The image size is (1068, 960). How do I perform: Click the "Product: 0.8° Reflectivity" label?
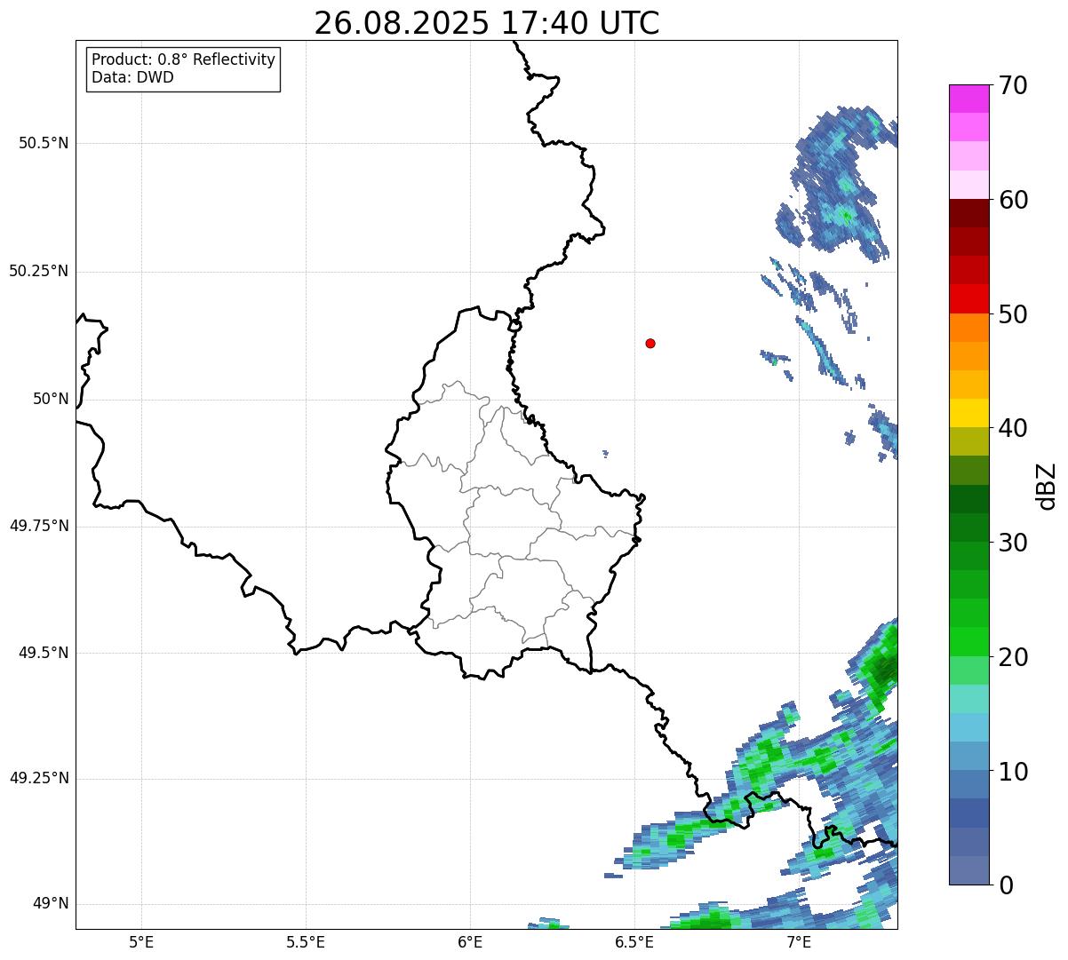(x=184, y=60)
